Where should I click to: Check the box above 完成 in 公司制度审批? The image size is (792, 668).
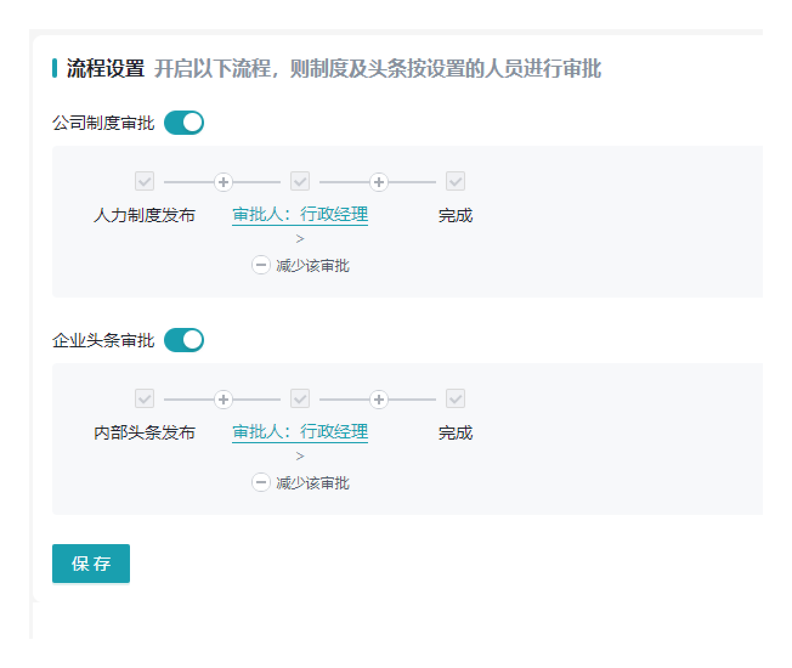coord(456,181)
